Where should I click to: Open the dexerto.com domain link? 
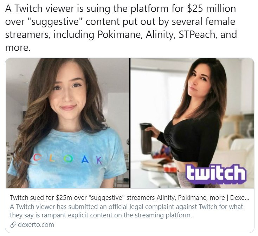pyautogui.click(x=36, y=224)
